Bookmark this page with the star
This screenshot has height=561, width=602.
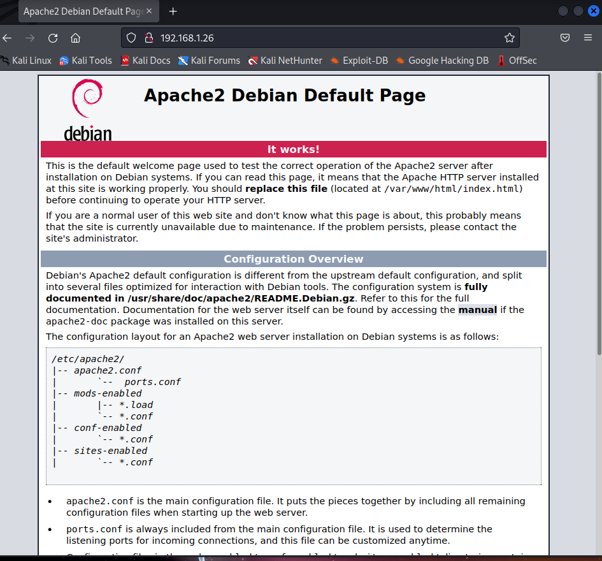(x=510, y=38)
